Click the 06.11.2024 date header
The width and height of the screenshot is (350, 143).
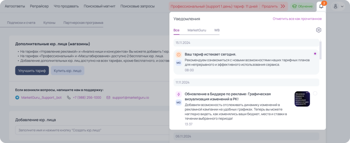[x=246, y=136]
